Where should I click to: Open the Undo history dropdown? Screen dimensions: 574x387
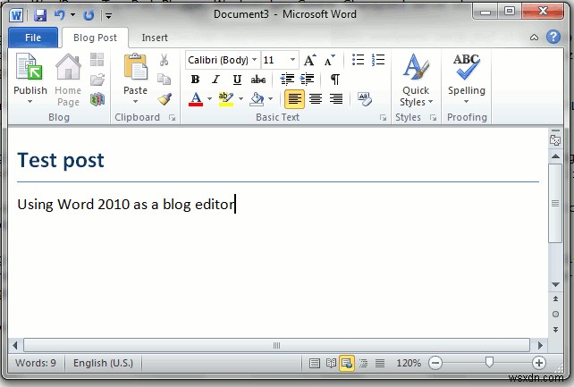[x=72, y=15]
